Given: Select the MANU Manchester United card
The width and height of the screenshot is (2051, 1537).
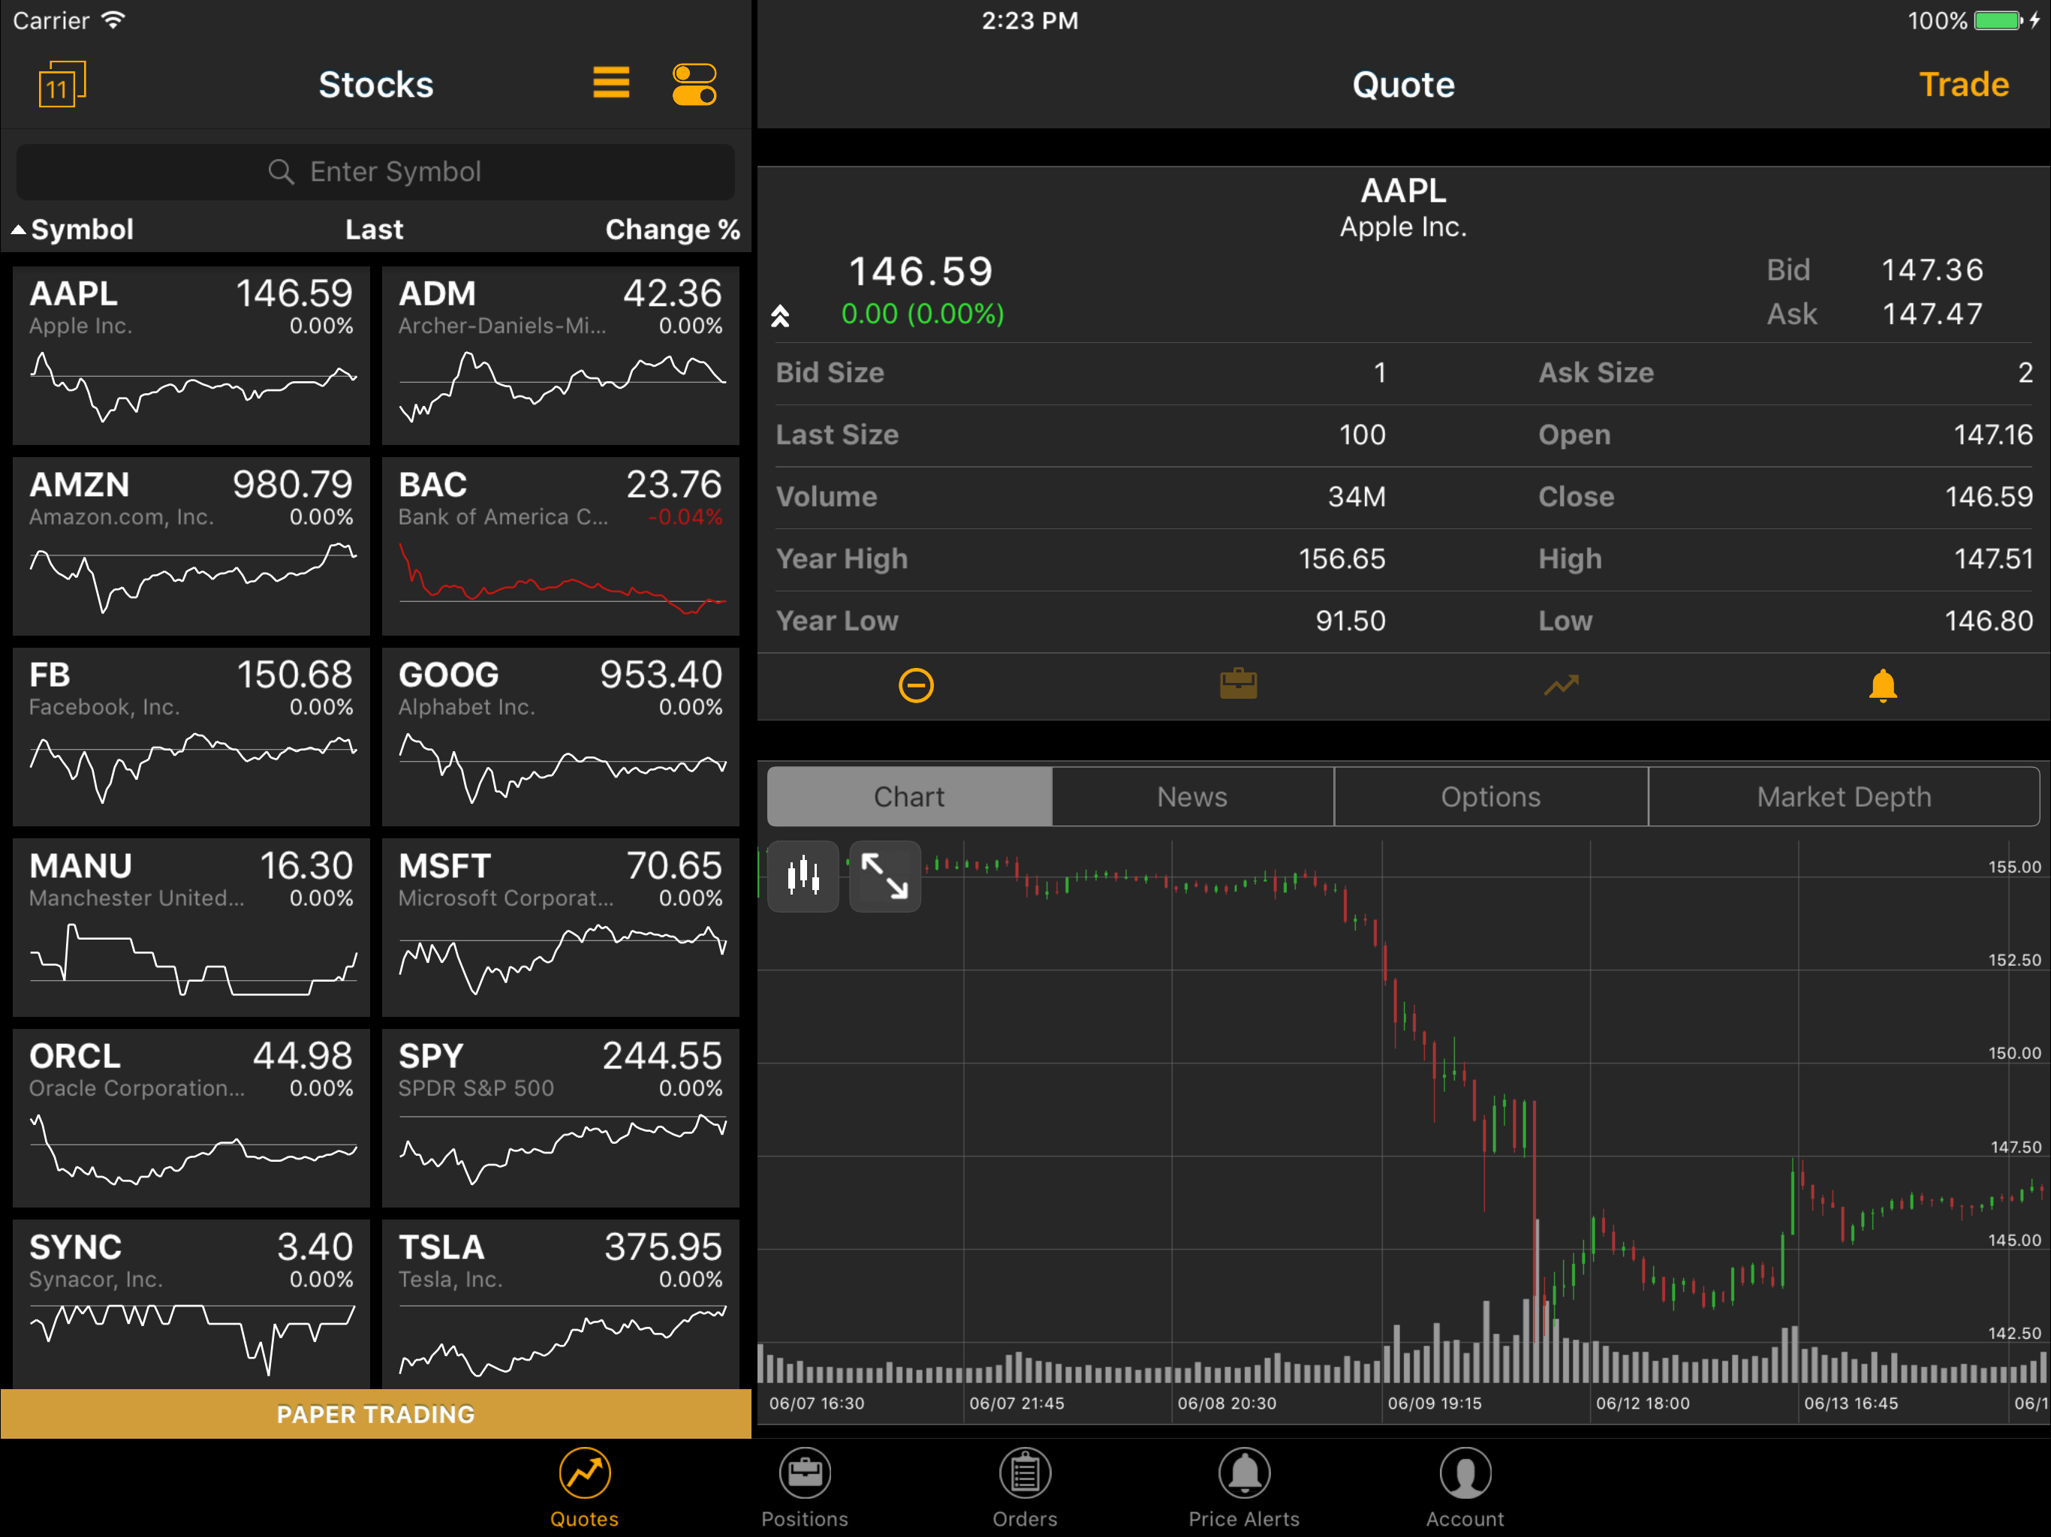Looking at the screenshot, I should 191,927.
